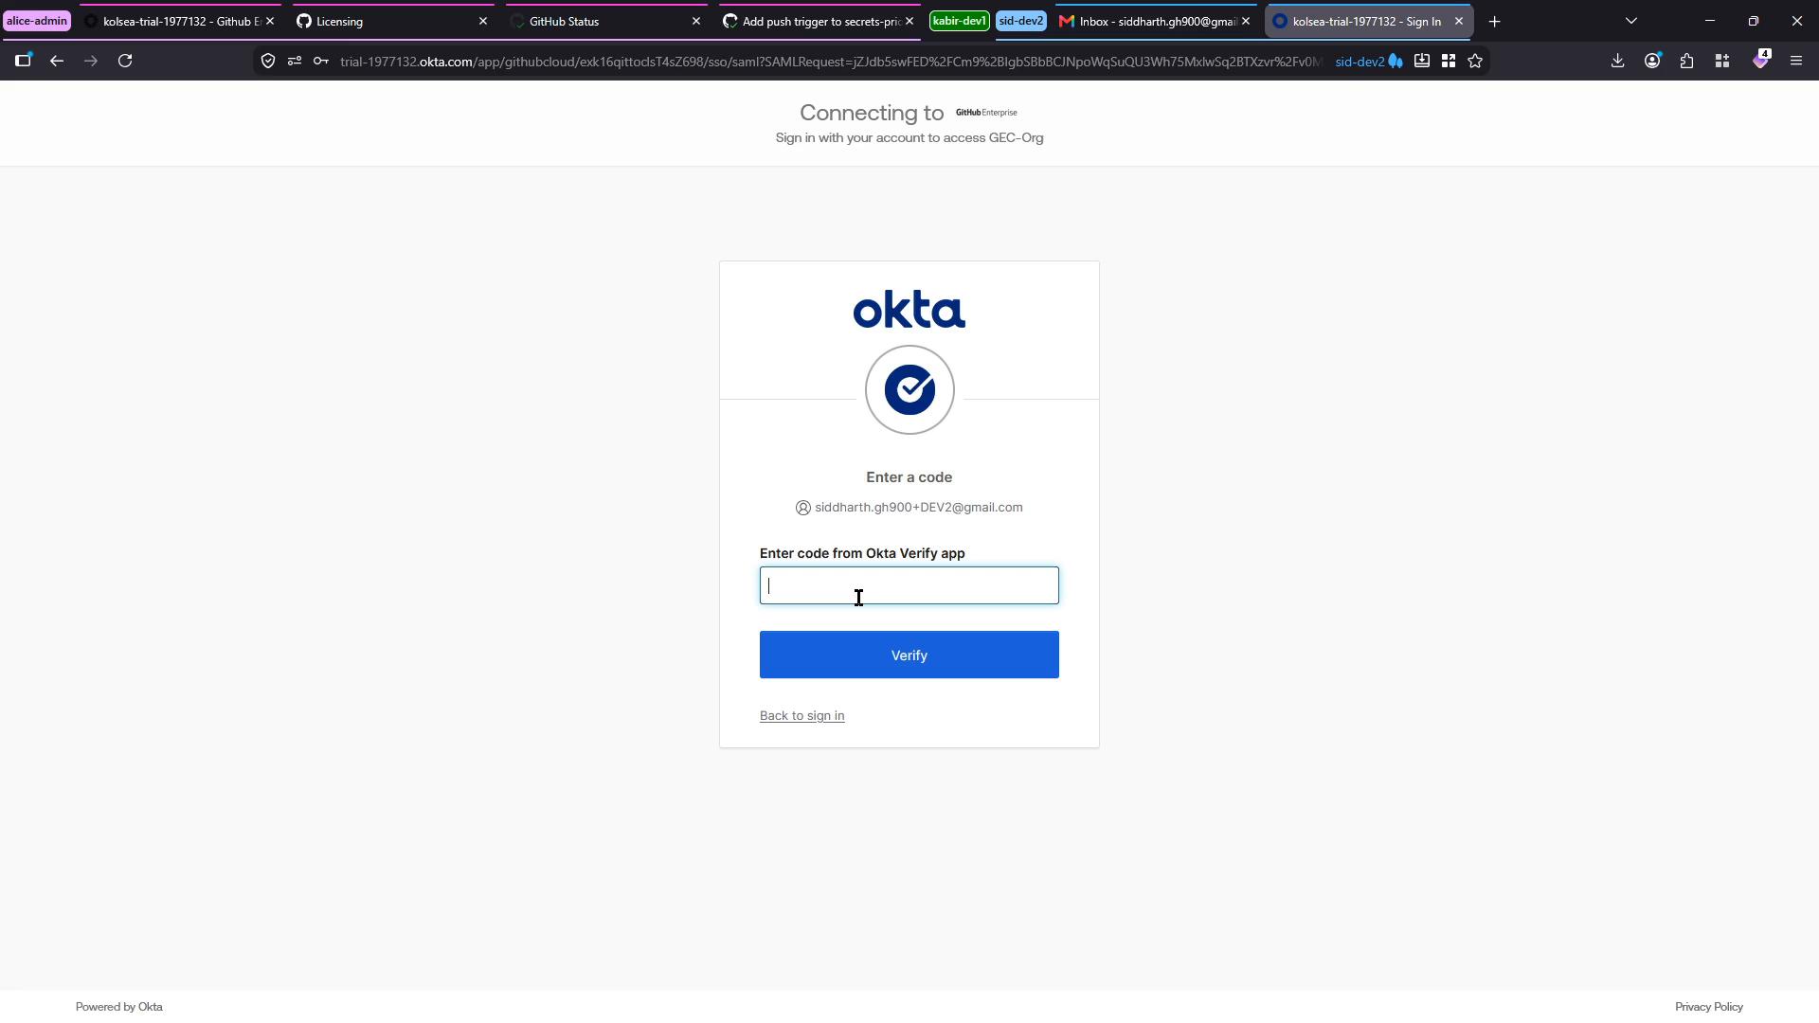Follow the Back to sign in link
1819x1023 pixels.
point(801,716)
